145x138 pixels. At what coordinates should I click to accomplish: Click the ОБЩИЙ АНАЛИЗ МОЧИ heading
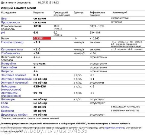(18, 8)
